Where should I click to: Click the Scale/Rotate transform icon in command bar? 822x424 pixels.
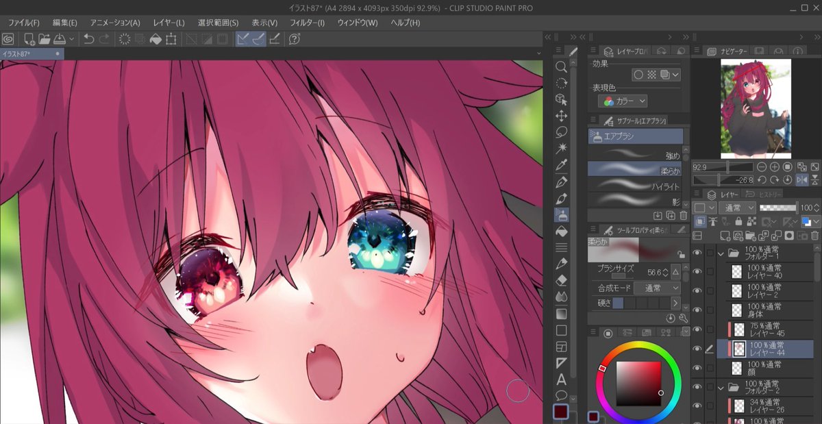click(171, 39)
